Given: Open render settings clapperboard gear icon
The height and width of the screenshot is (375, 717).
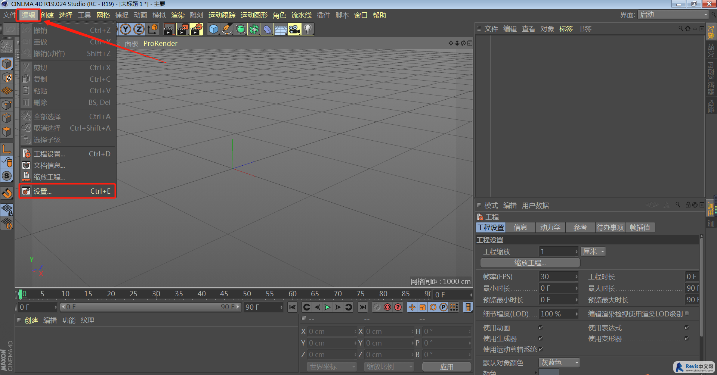Looking at the screenshot, I should tap(197, 29).
